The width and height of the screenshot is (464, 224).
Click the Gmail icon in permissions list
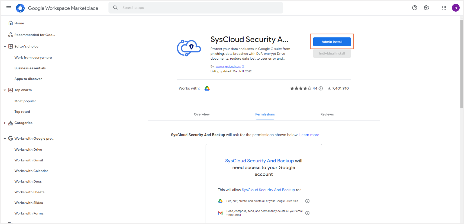[220, 213]
